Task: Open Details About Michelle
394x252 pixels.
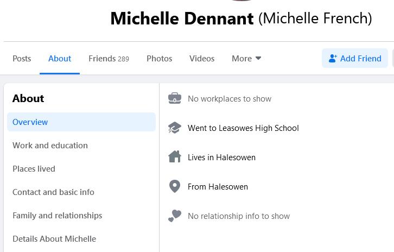Action: click(54, 239)
